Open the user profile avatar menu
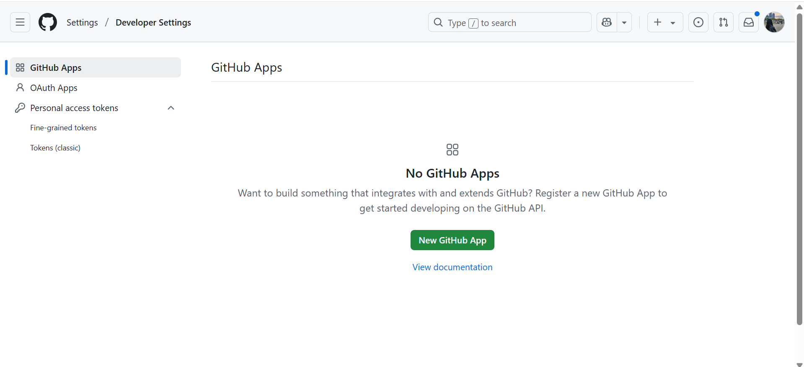 point(774,22)
